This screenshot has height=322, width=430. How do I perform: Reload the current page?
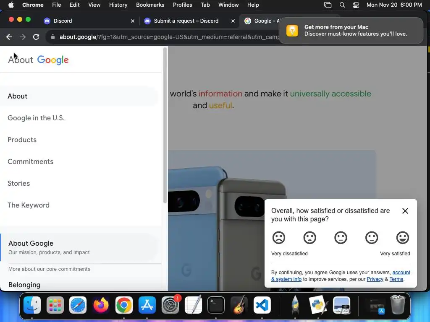(x=36, y=37)
